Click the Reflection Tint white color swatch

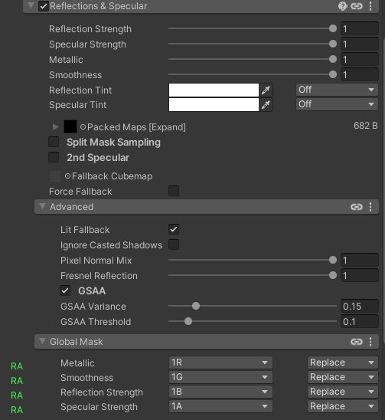pyautogui.click(x=214, y=90)
